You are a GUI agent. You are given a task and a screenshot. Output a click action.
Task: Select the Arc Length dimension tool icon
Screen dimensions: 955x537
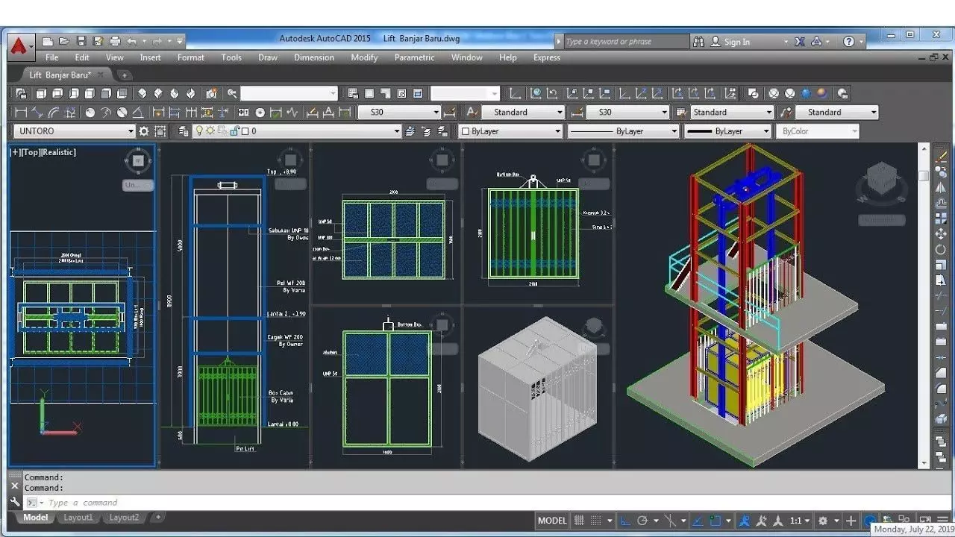[54, 113]
